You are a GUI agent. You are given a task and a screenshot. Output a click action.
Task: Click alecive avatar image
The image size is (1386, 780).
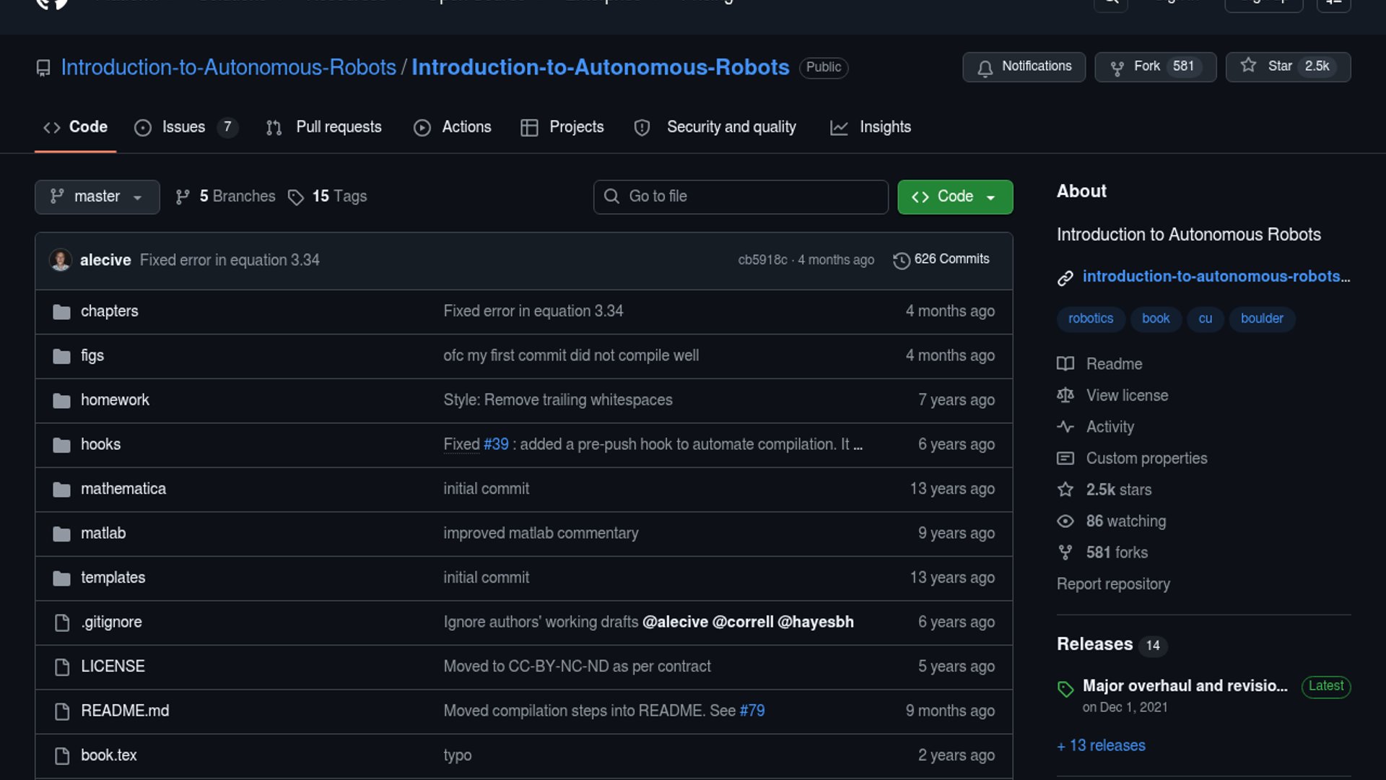coord(61,259)
